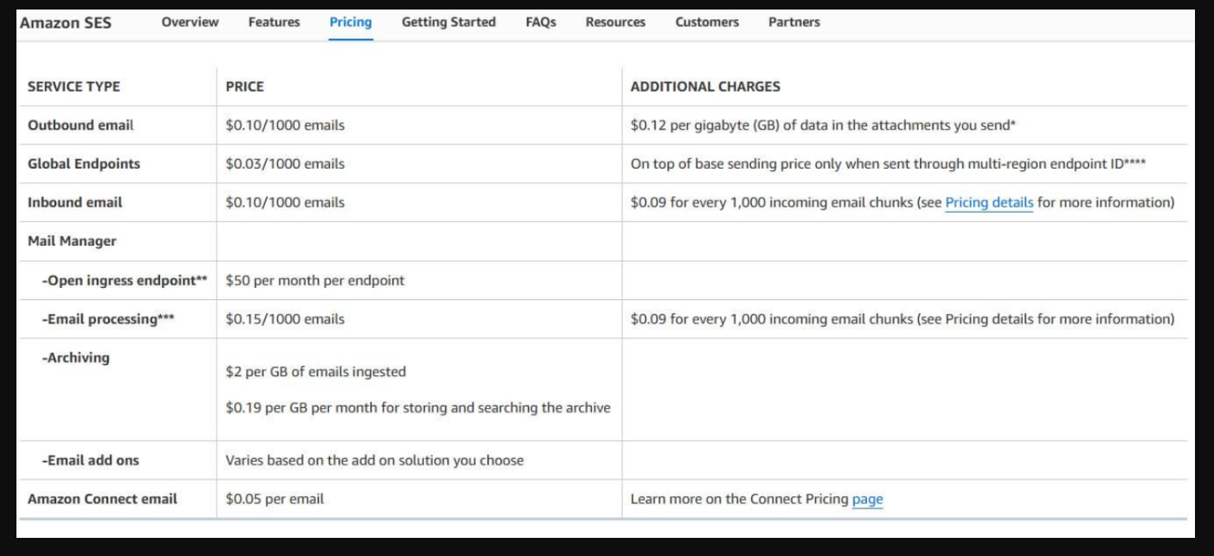Follow the Pricing details link in the Inbound email row
Image resolution: width=1214 pixels, height=556 pixels.
click(x=989, y=202)
